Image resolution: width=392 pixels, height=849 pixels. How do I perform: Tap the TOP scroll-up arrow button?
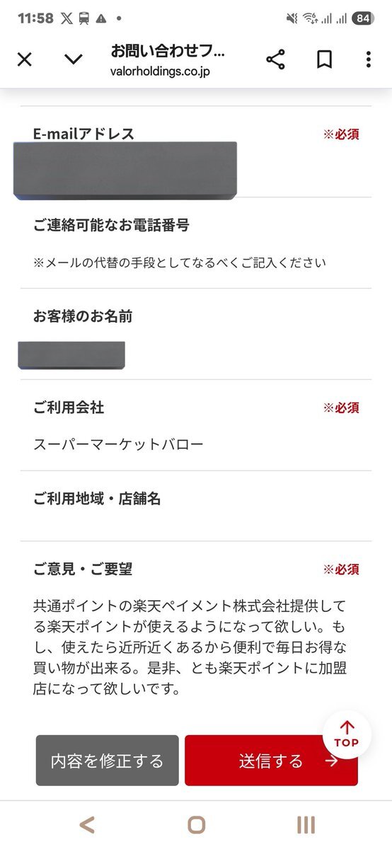point(347,734)
